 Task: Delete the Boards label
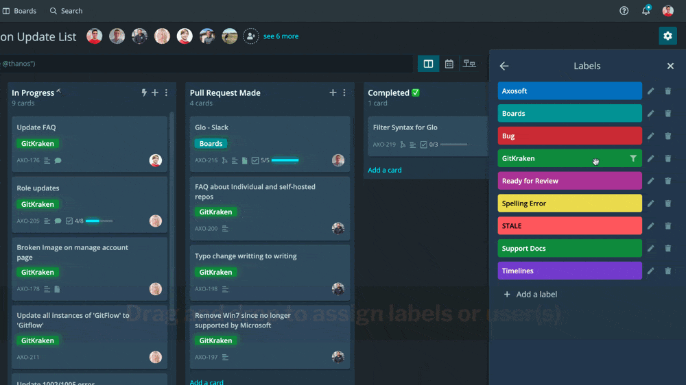point(668,114)
